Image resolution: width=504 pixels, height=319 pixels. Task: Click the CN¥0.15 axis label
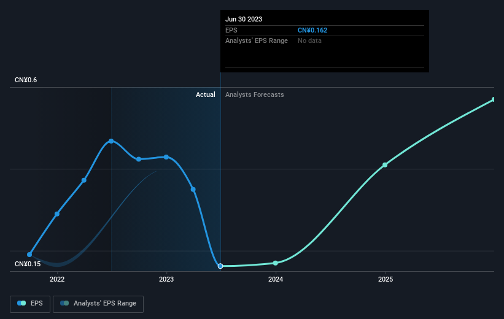pos(28,264)
